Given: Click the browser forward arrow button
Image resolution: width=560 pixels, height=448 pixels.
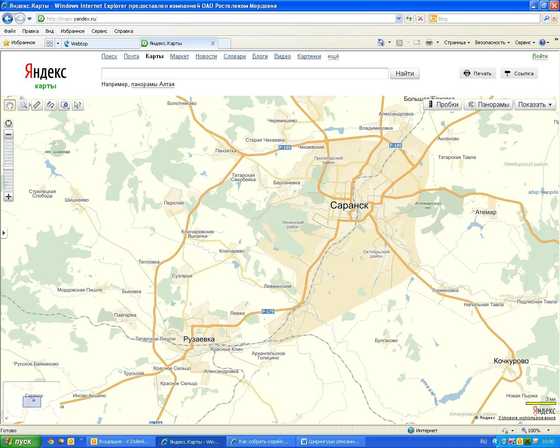Looking at the screenshot, I should pos(20,18).
